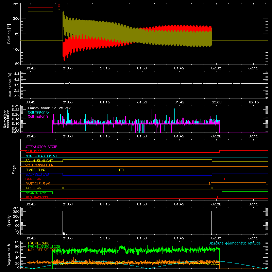Select the Normalized modulation axis label
This screenshot has width=272, height=272.
[6, 119]
